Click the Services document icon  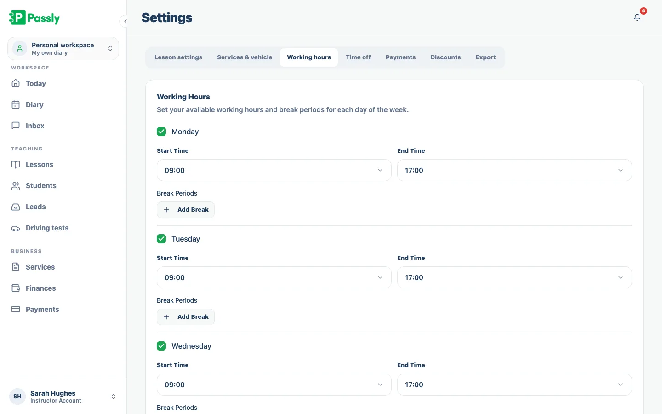(16, 267)
